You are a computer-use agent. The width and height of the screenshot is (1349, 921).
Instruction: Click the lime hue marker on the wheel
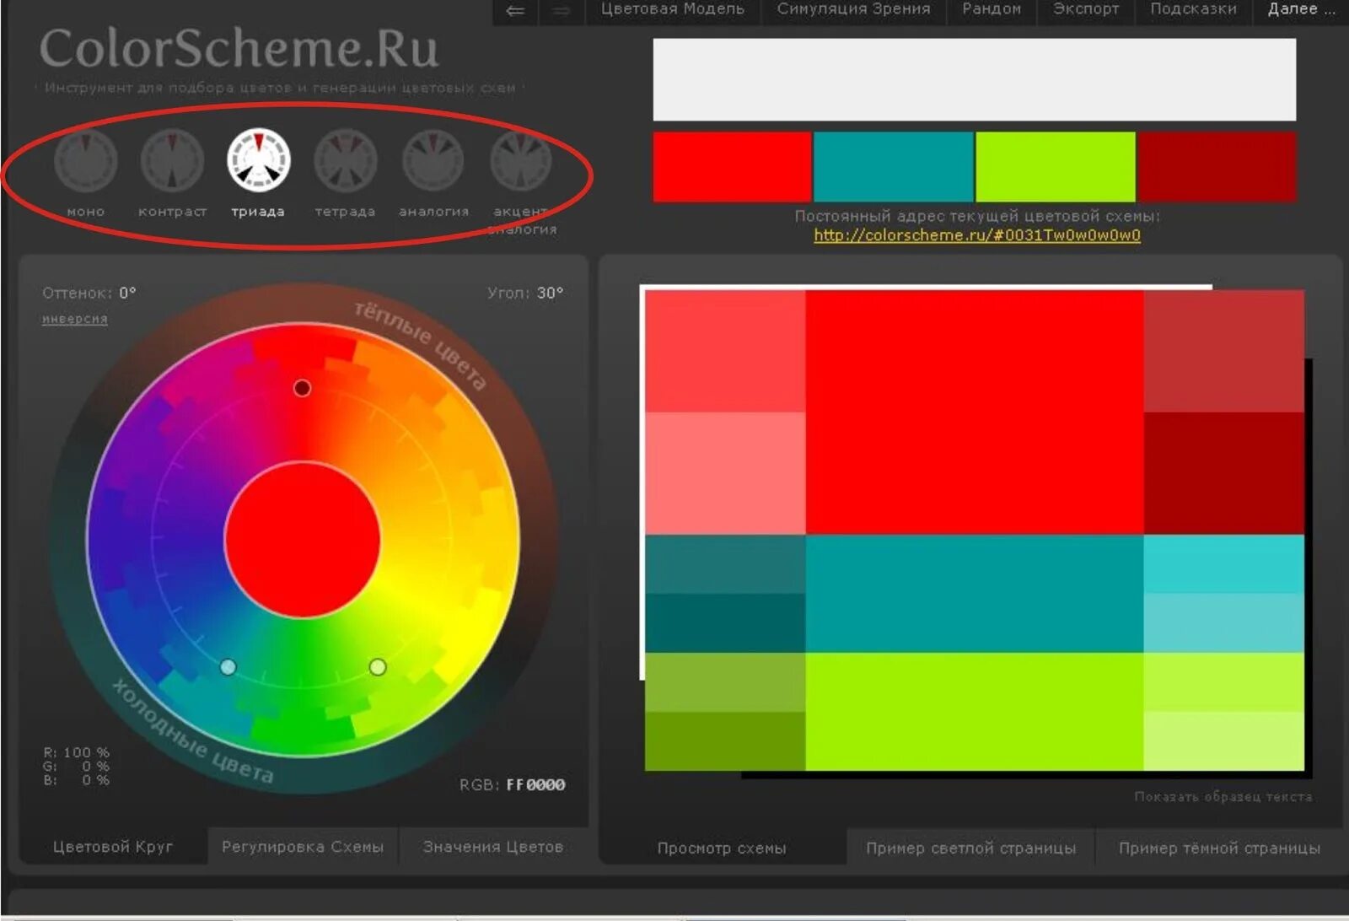click(378, 667)
